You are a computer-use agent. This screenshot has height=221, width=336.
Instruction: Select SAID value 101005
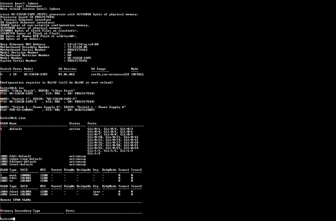(x=26, y=194)
